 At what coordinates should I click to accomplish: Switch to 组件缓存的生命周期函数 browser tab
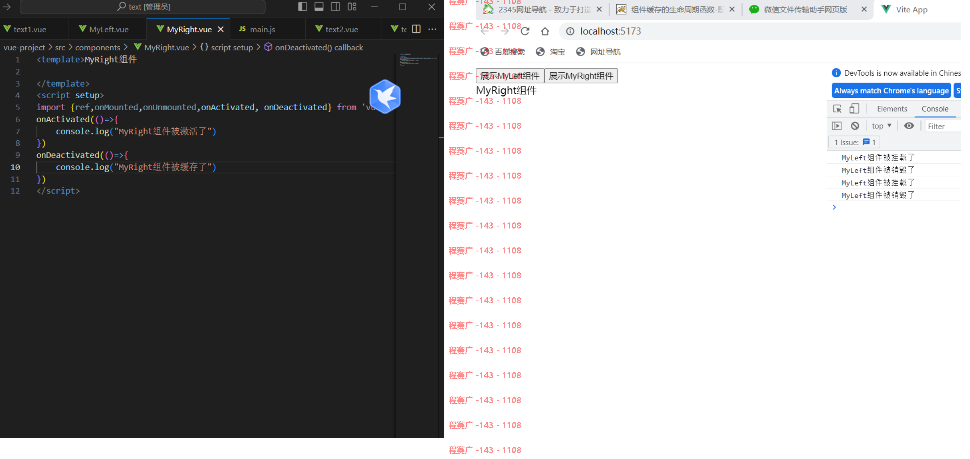point(677,9)
